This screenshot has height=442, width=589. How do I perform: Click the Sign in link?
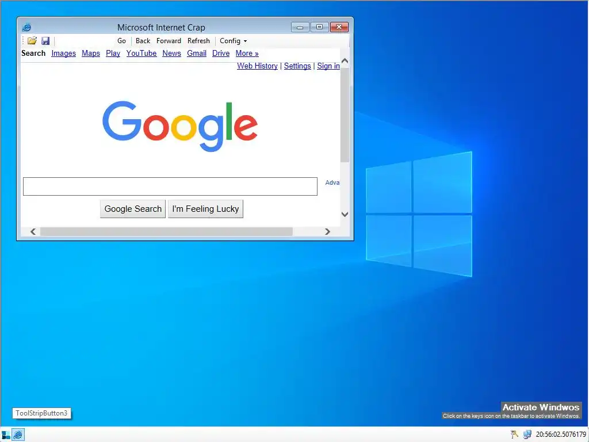[x=328, y=66]
